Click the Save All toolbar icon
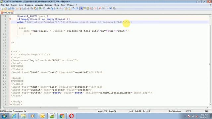Screen dimensions: 212x119 pos(13,8)
